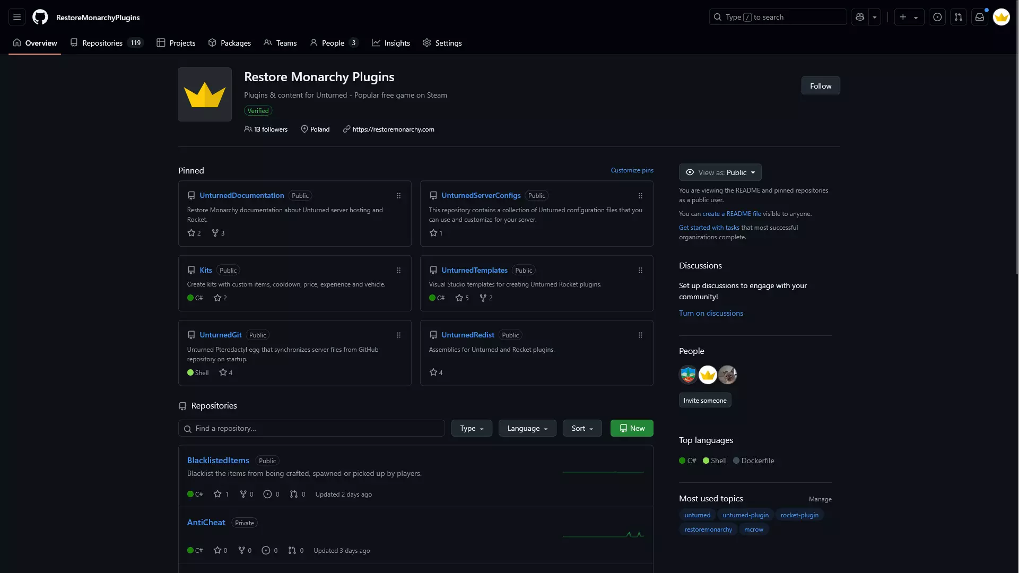Screen dimensions: 1019x573
Task: View forks of UnturnedDocumentation pin
Action: [218, 233]
